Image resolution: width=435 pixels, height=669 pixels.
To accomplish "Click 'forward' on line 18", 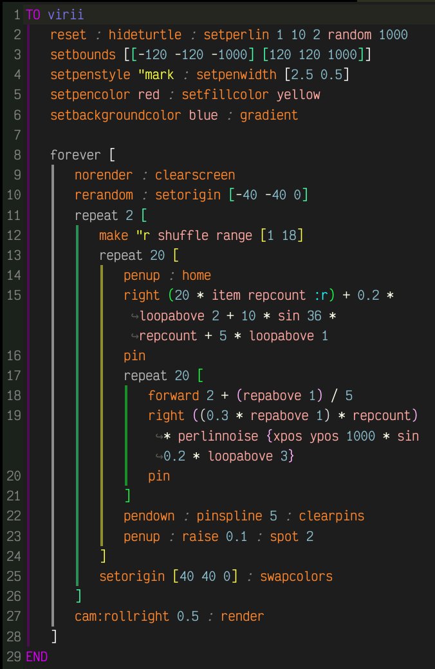I will click(x=173, y=396).
